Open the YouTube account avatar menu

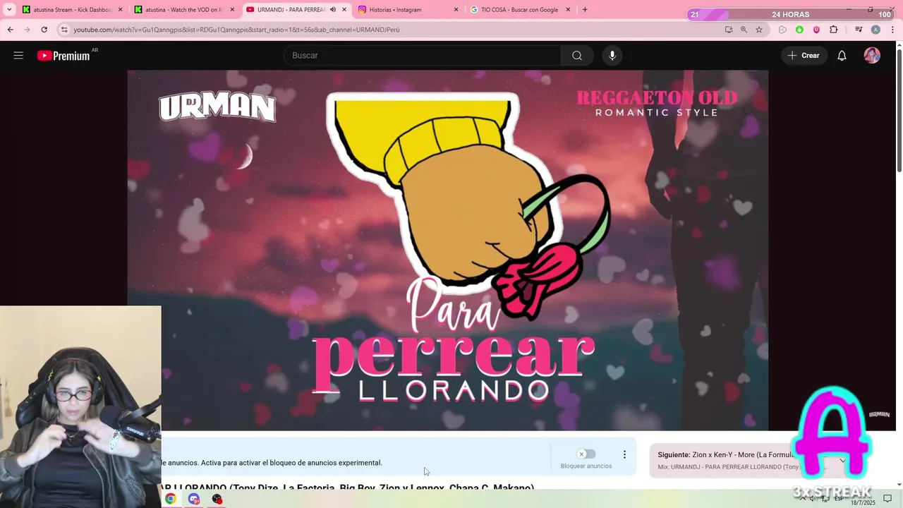click(872, 55)
